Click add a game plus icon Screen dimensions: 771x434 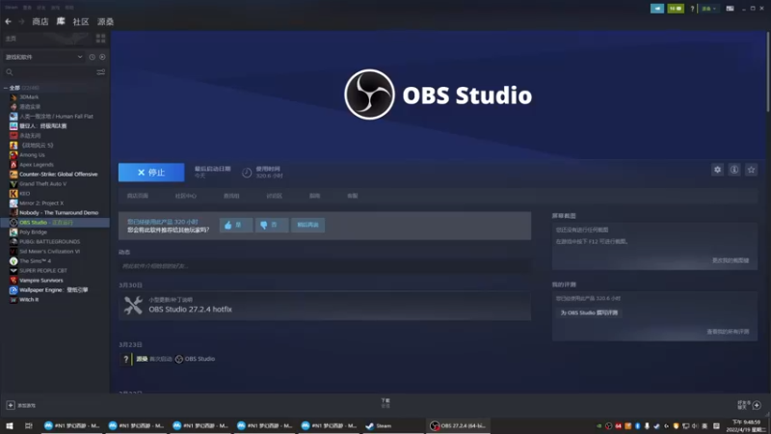11,405
